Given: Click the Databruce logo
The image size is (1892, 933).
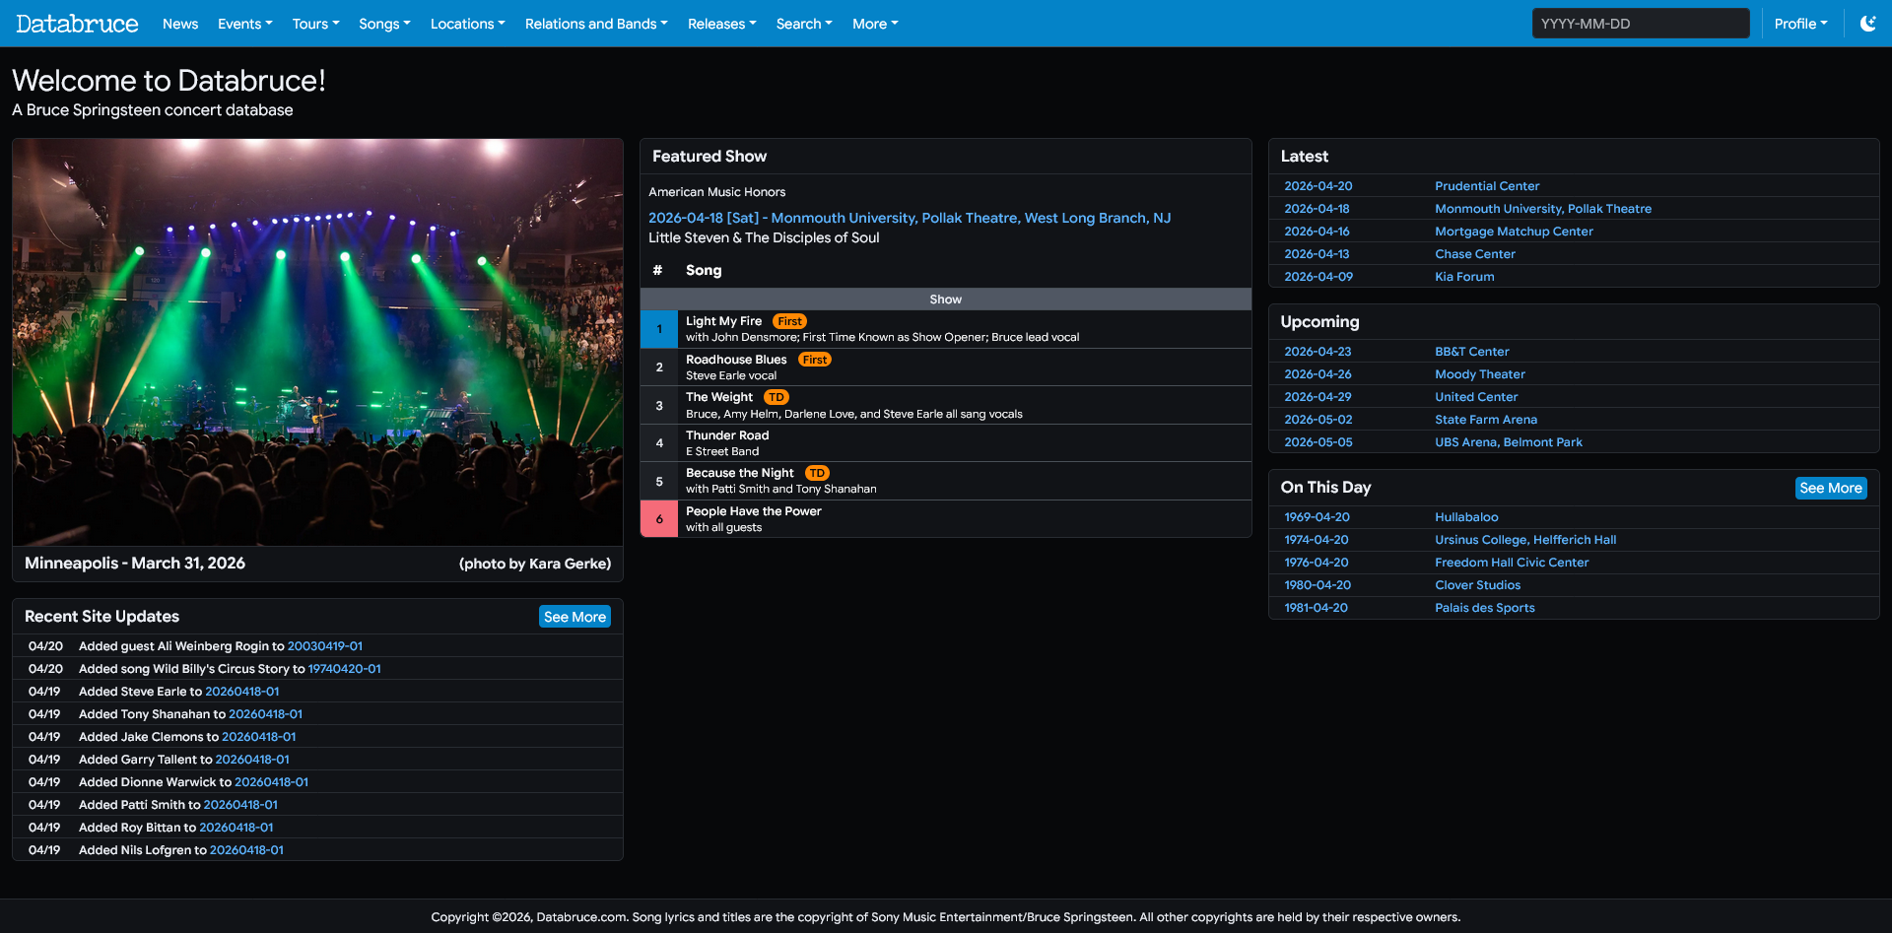Looking at the screenshot, I should (77, 24).
